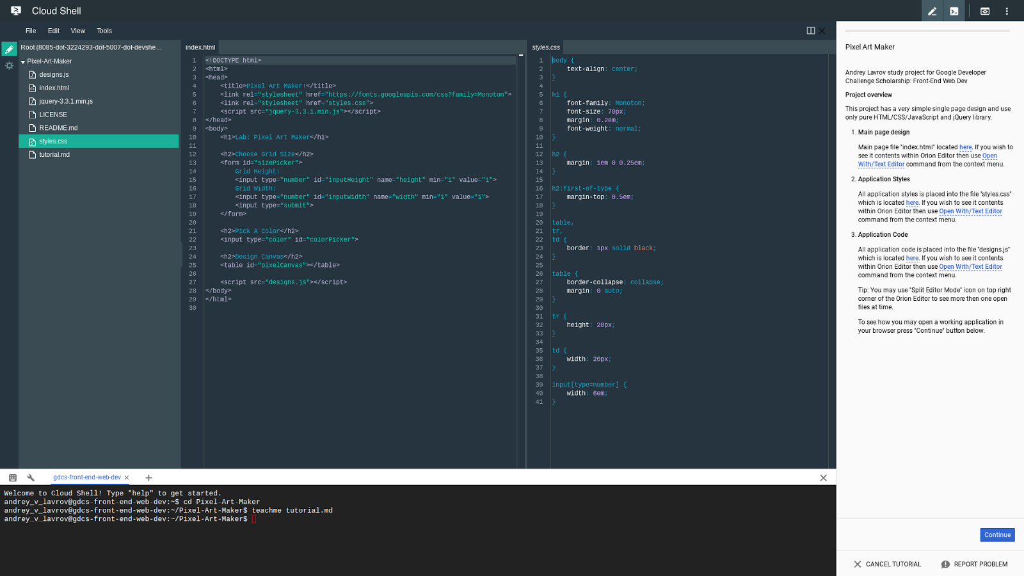Screen dimensions: 1024x576
Task: Collapse the Pixel-Art-Maker folder
Action: [23, 61]
